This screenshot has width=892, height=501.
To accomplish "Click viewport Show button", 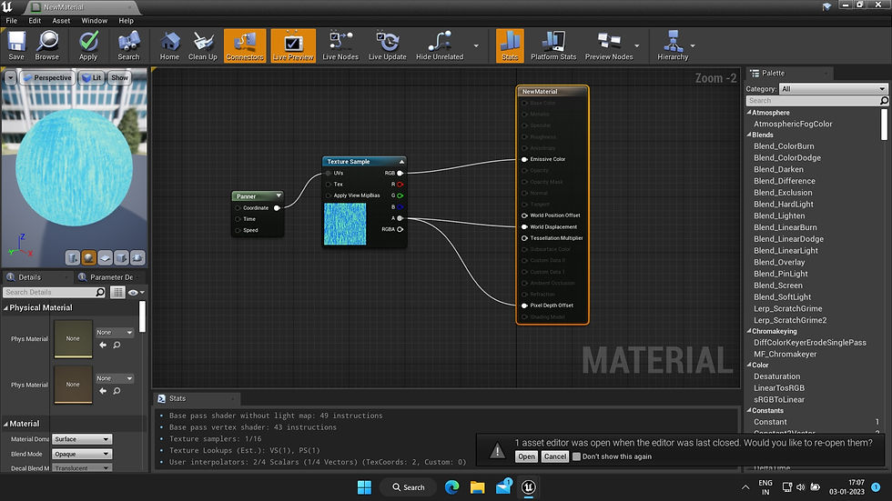I will pyautogui.click(x=119, y=78).
